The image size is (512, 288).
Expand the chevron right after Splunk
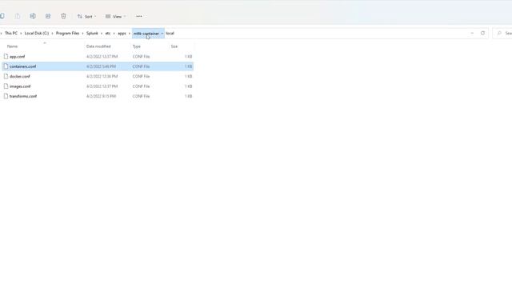coord(102,34)
